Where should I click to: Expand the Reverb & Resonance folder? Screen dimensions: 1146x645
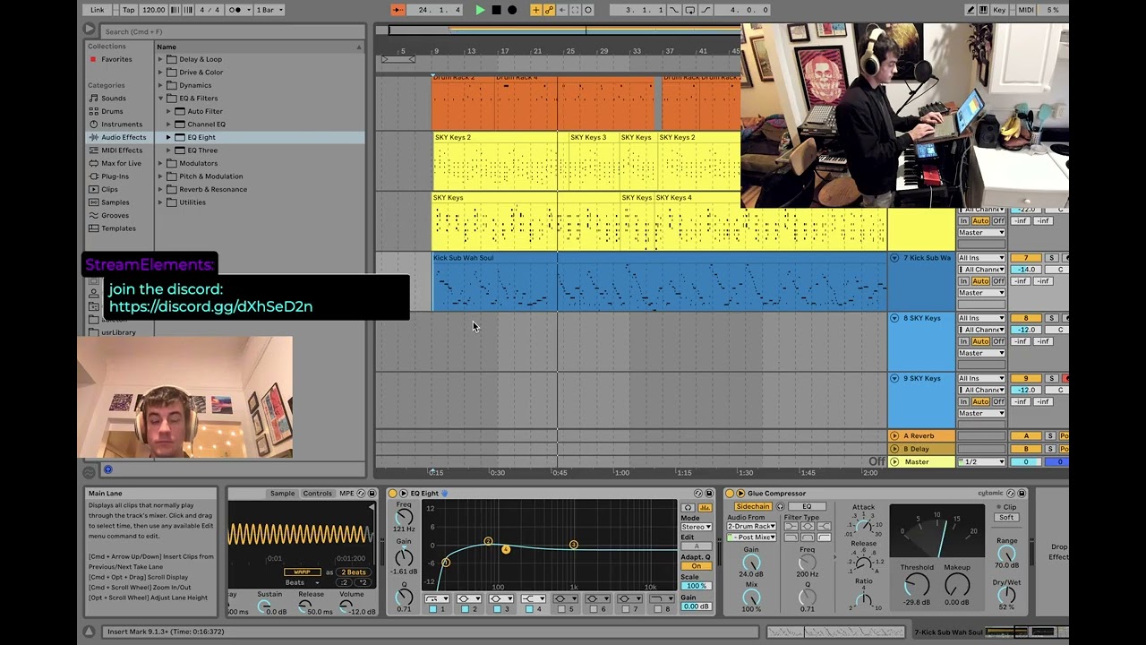tap(160, 189)
